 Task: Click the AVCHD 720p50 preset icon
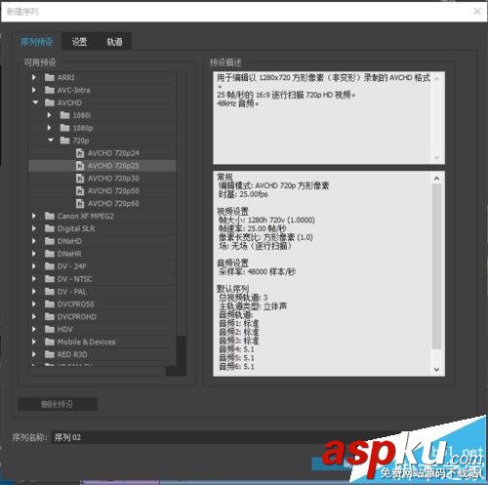pos(80,191)
